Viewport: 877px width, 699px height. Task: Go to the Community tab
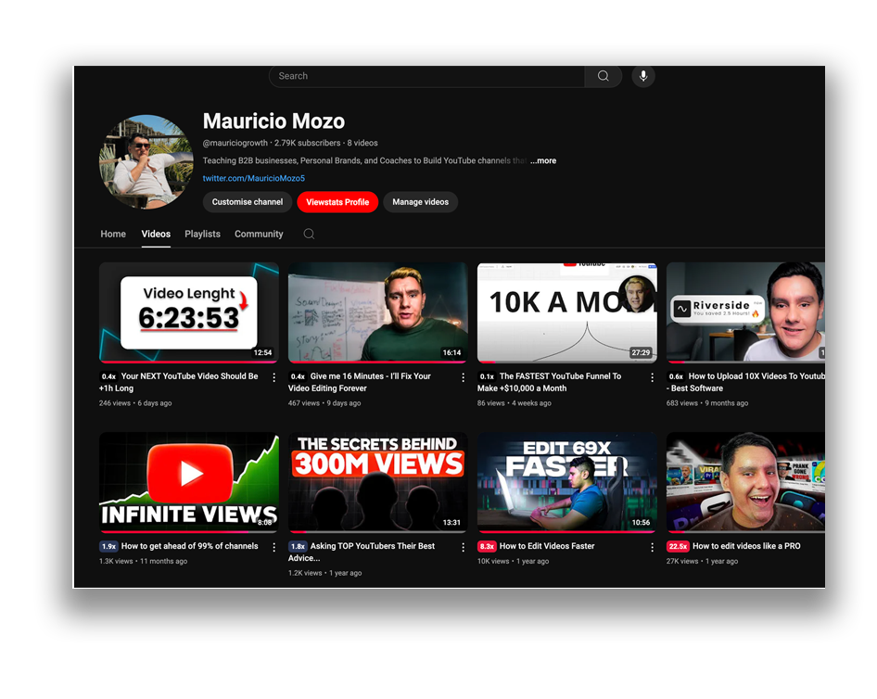[259, 234]
